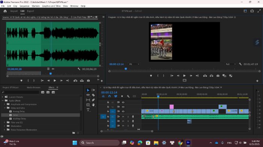263x147 pixels.
Task: Toggle V1 track output eye icon
Action: [123, 111]
